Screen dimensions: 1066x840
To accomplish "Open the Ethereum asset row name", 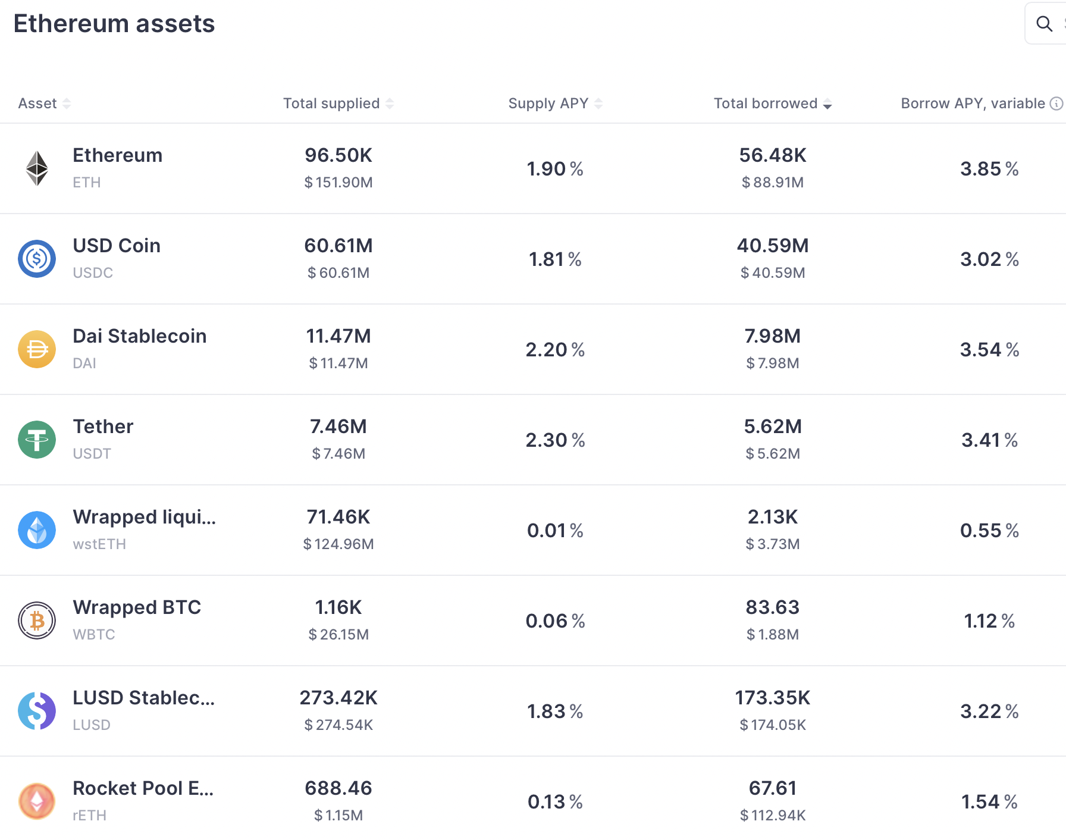I will coord(117,155).
